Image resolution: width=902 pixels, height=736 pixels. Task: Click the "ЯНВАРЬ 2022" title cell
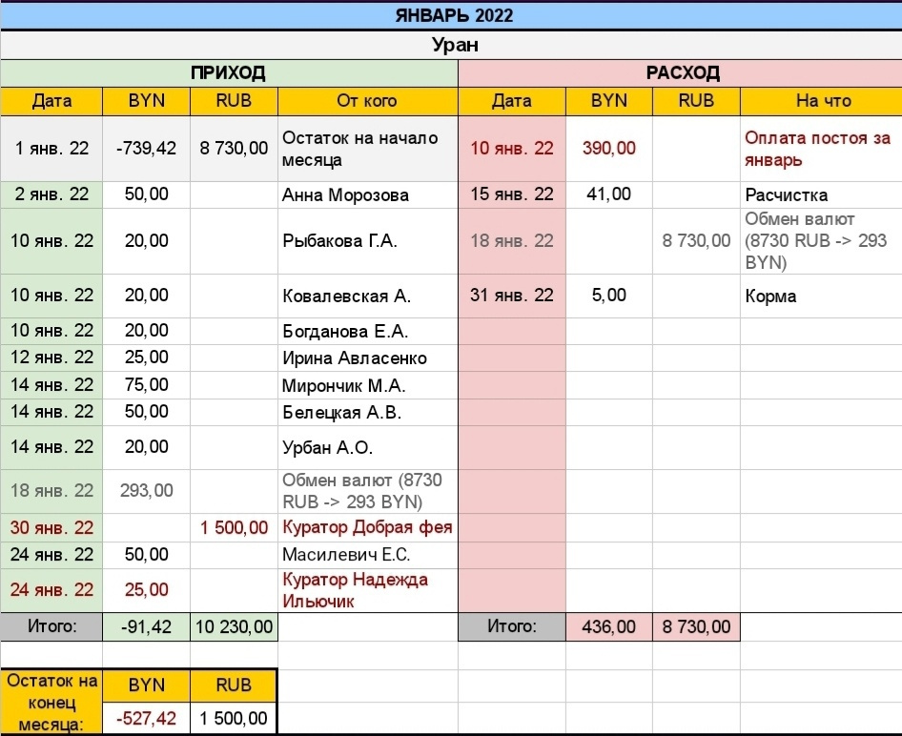pos(454,15)
